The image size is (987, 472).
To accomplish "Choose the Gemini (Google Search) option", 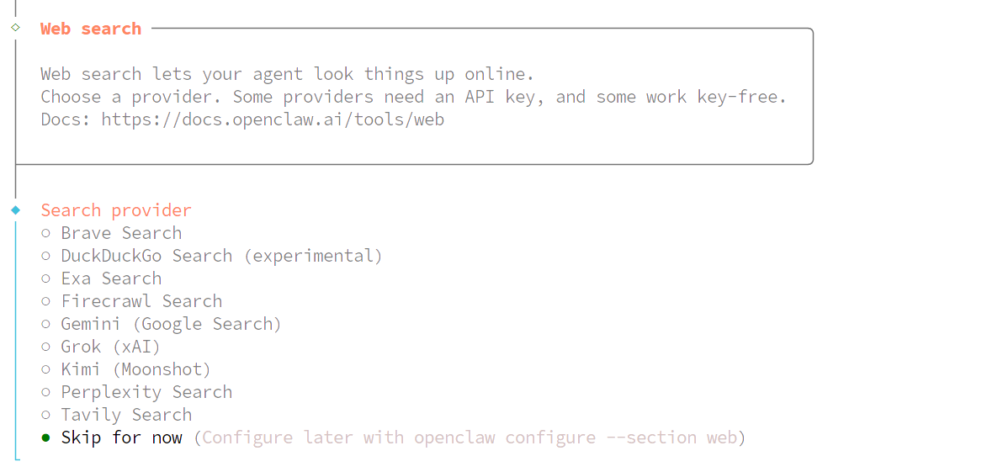I will [x=171, y=324].
